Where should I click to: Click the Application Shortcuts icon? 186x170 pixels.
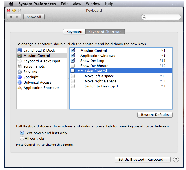[x=20, y=88]
